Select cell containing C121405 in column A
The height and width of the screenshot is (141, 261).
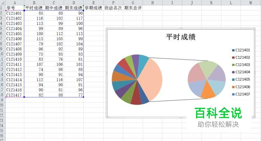click(15, 33)
